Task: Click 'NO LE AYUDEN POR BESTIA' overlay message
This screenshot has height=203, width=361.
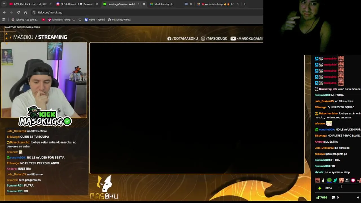Action: point(46,158)
